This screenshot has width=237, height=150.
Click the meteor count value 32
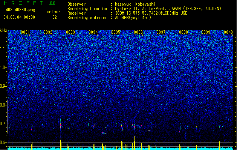(x=55, y=17)
